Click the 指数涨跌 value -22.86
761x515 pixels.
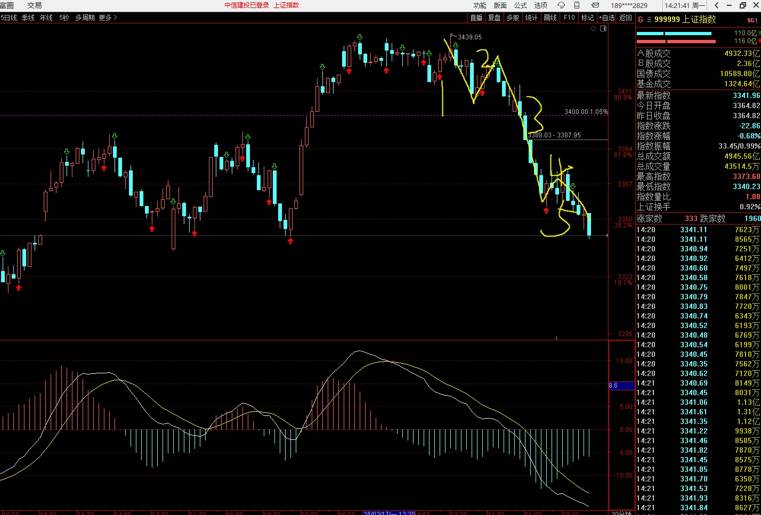click(749, 126)
